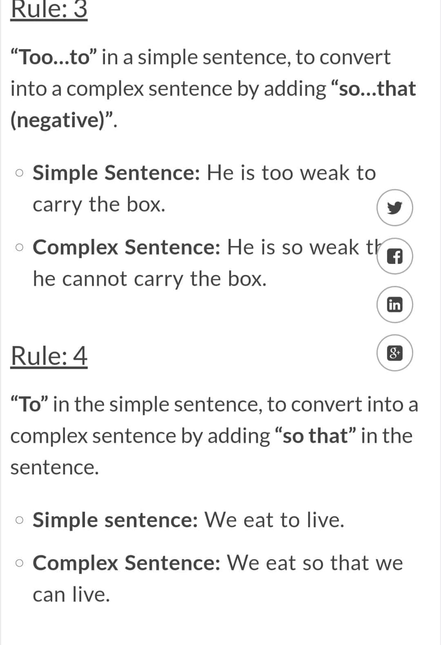Click the bold 'so that' phrase
The image size is (441, 645).
(315, 436)
